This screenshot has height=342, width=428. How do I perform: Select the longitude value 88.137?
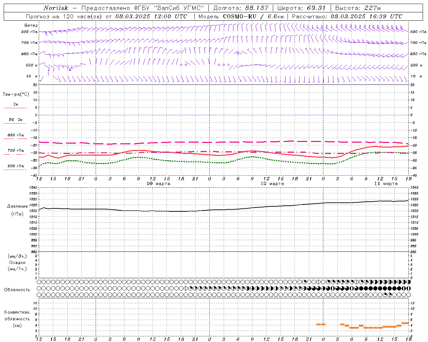click(256, 8)
